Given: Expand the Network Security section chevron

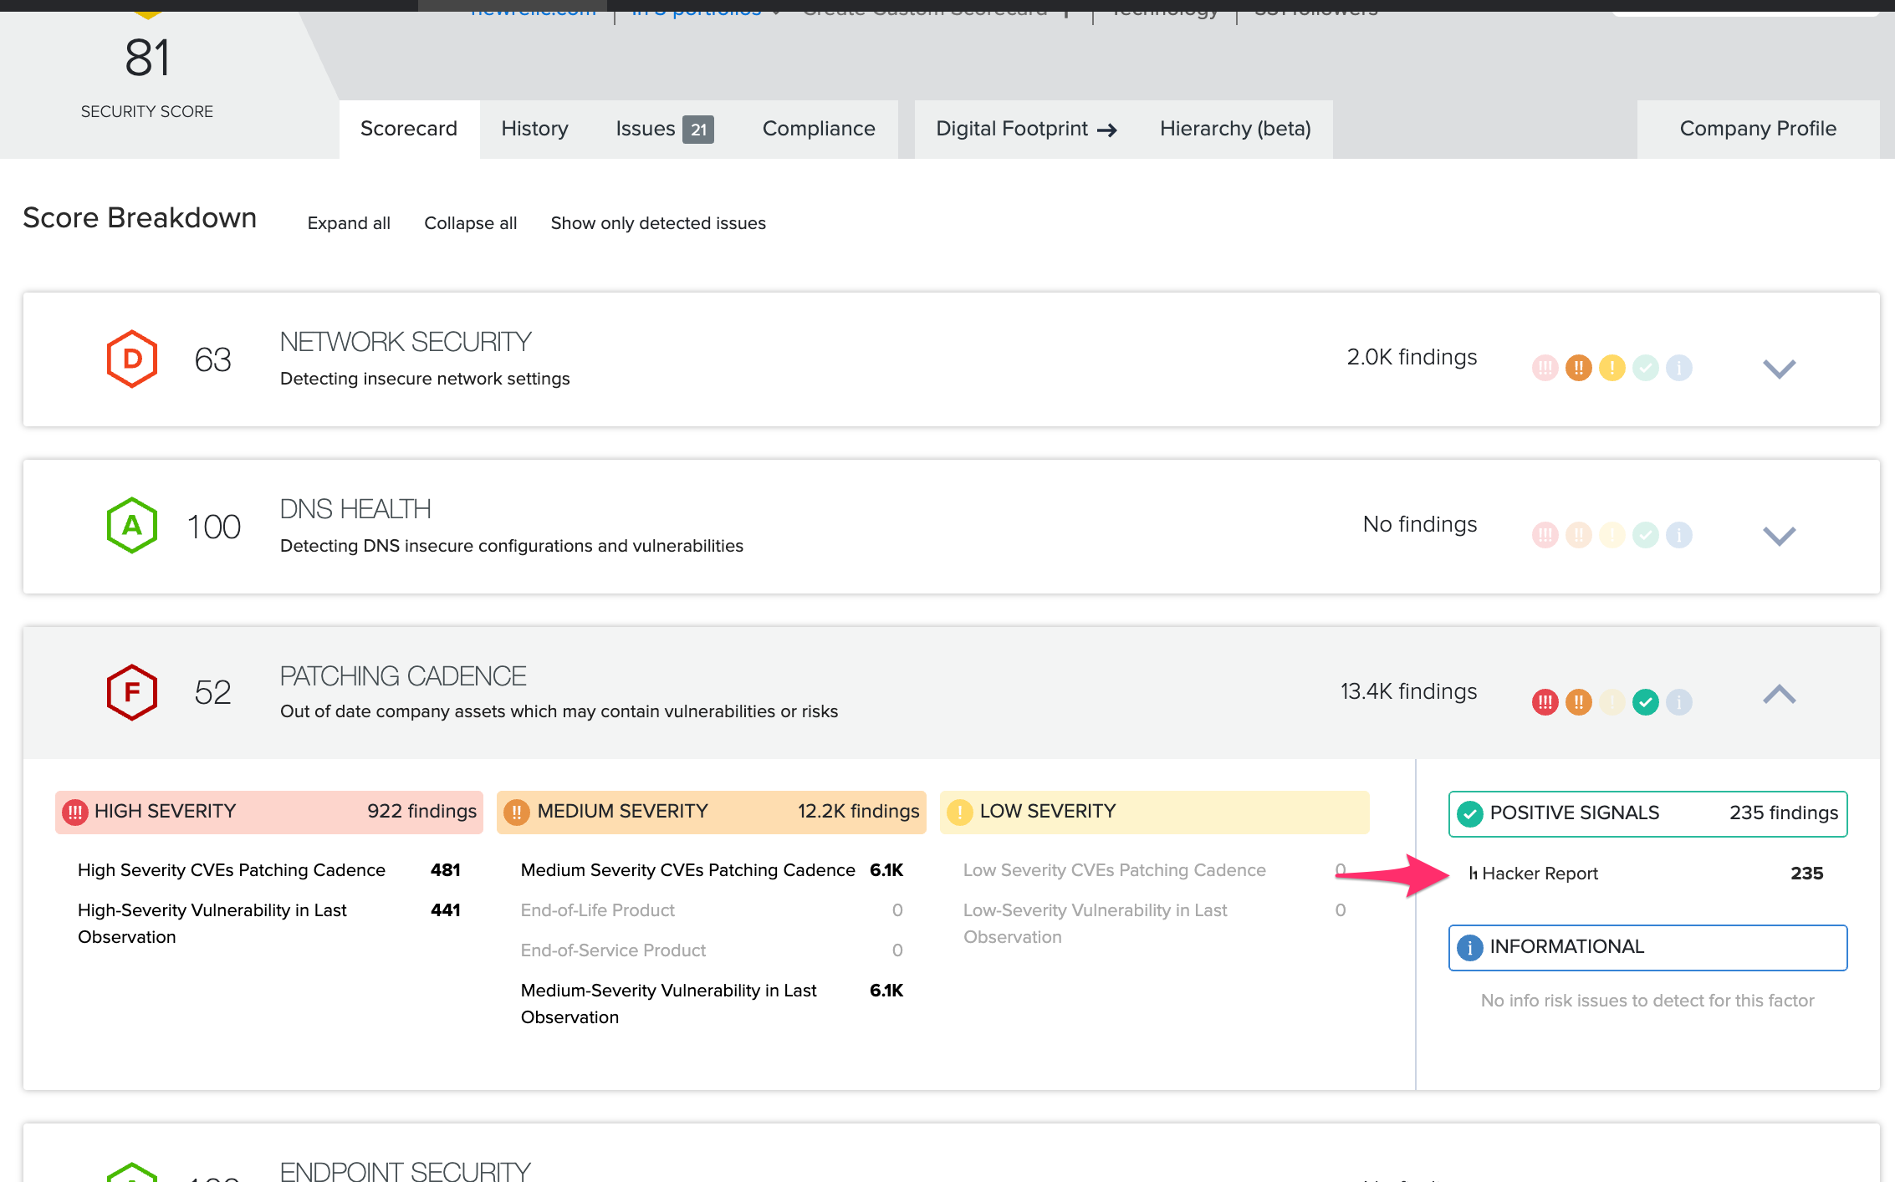Looking at the screenshot, I should 1779,368.
